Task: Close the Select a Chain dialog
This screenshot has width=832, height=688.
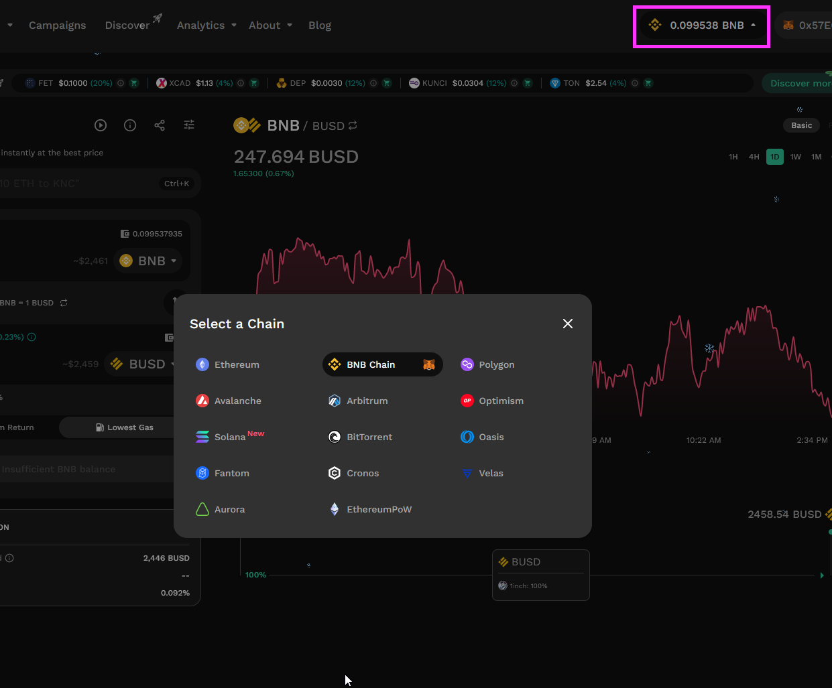Action: point(568,324)
